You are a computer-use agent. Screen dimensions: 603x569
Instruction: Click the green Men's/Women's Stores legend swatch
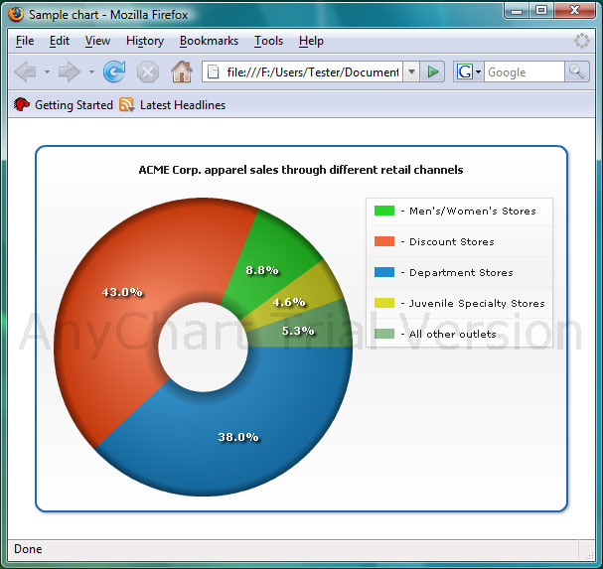coord(384,211)
